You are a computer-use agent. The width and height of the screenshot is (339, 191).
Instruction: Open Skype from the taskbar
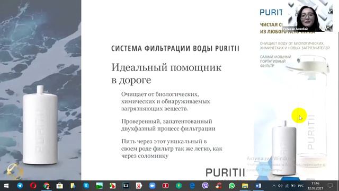point(86,186)
